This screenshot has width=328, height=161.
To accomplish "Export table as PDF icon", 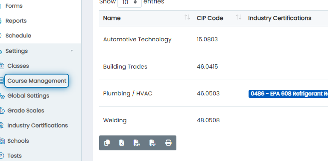I will click(x=153, y=143).
